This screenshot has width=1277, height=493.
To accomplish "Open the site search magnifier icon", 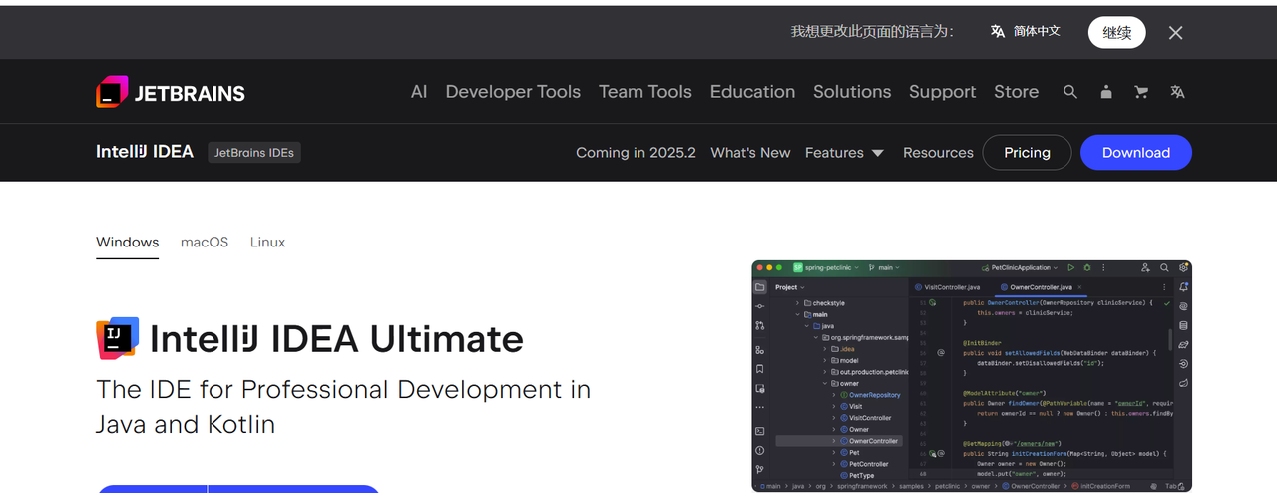I will pos(1070,92).
